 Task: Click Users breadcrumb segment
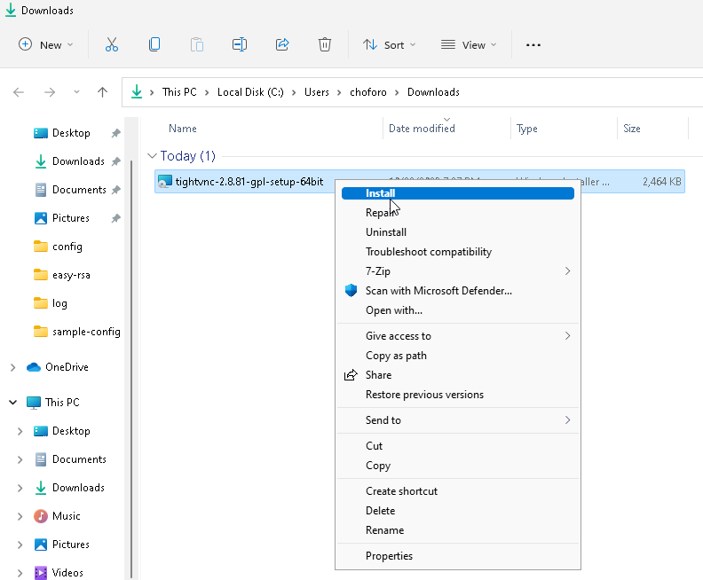pyautogui.click(x=317, y=92)
